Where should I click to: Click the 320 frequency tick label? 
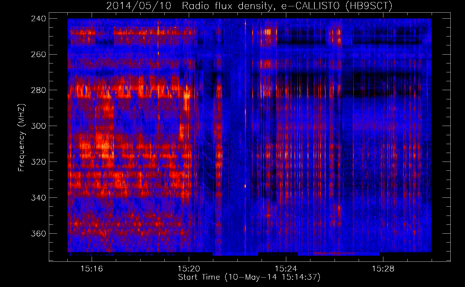click(39, 162)
